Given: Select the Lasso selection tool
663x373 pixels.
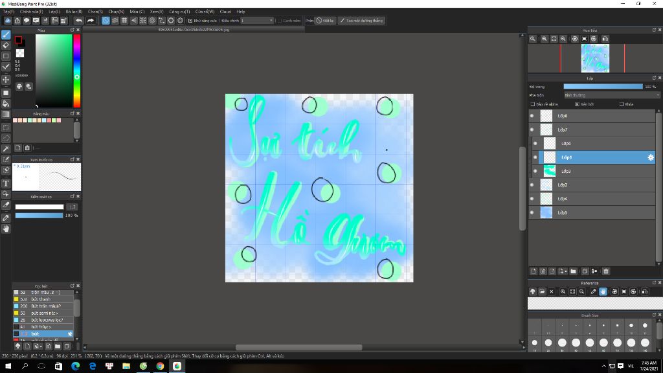Looking at the screenshot, I should coord(6,139).
